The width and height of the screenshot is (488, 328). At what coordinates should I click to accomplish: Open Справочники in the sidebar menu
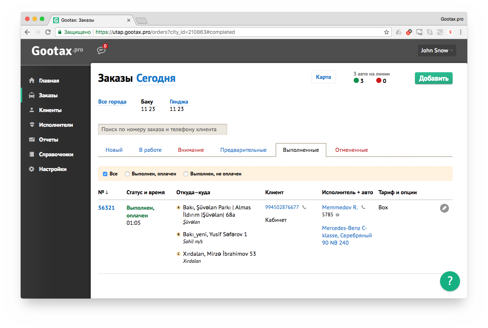tap(56, 154)
